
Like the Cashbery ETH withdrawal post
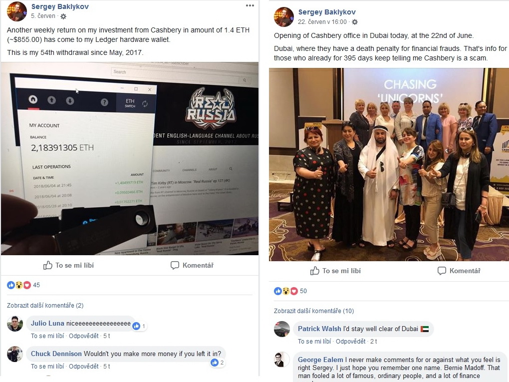pos(68,265)
